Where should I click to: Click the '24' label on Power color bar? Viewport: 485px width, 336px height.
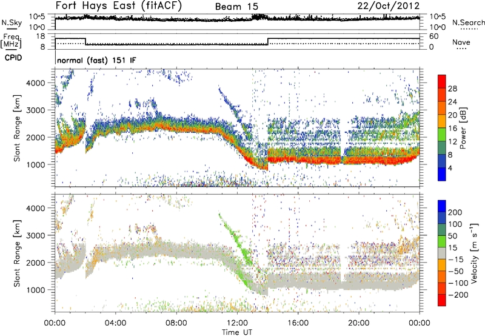(x=452, y=102)
